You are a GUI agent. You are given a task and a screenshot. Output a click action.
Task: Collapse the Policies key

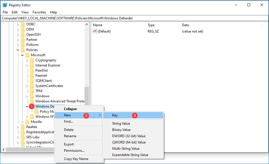pos(18,50)
